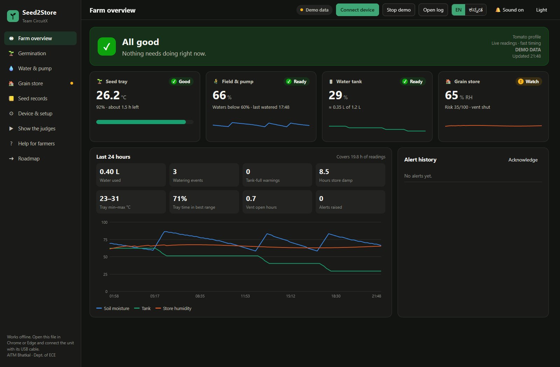
Task: Click the bell icon beside Sound on
Action: [498, 10]
